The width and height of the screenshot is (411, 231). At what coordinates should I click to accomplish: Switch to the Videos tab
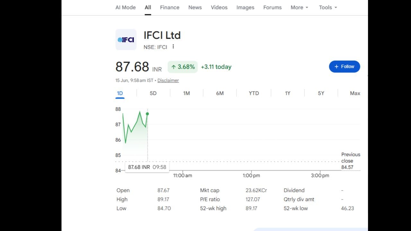[x=219, y=7]
